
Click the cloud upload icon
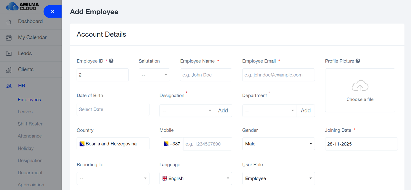pyautogui.click(x=360, y=86)
